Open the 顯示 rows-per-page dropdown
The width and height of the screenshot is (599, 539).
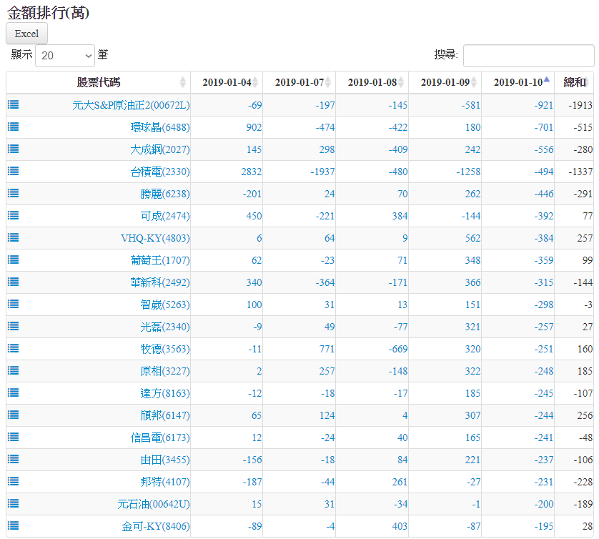point(65,55)
